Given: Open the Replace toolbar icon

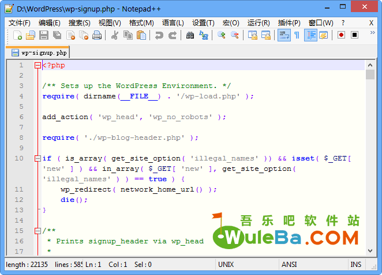Looking at the screenshot, I should [204, 35].
